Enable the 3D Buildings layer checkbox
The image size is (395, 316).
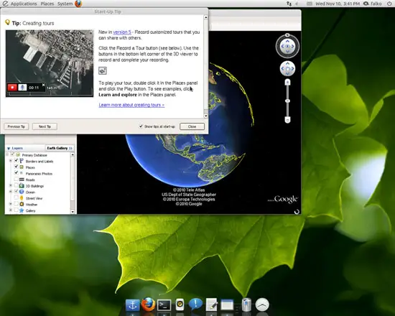tap(16, 186)
